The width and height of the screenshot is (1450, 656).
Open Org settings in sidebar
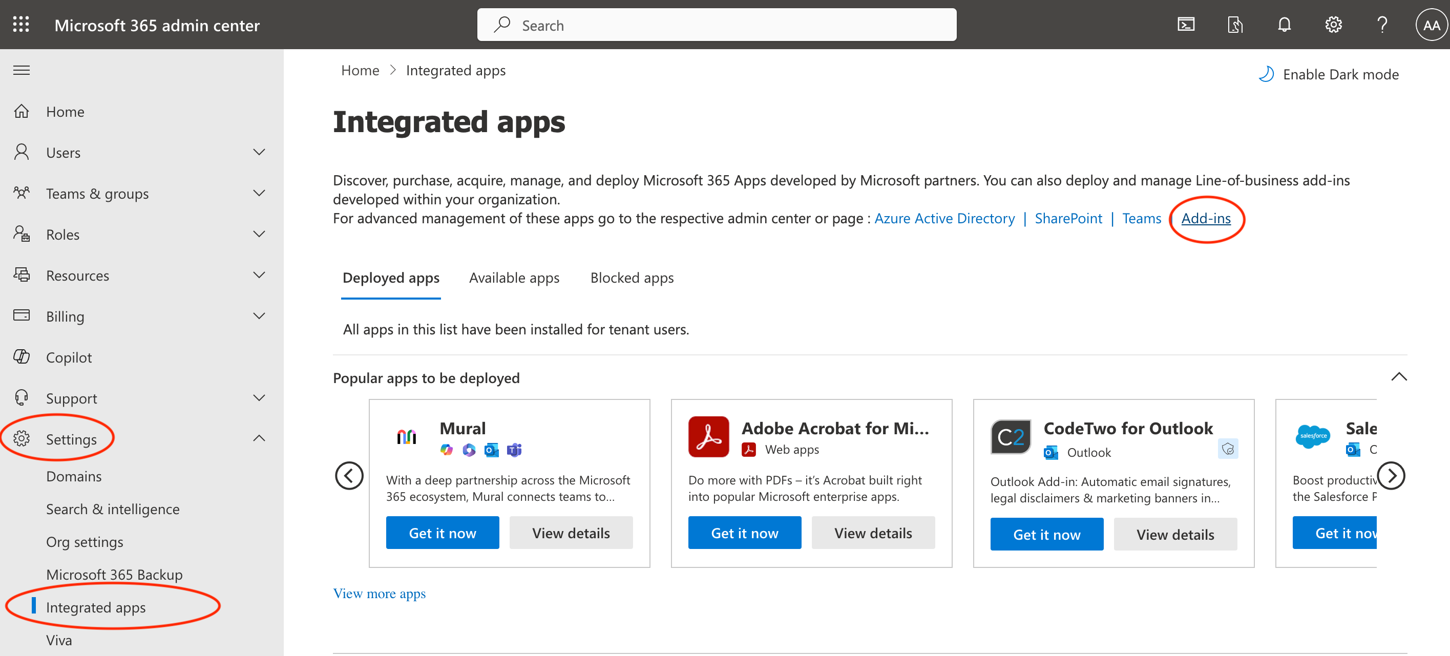pyautogui.click(x=85, y=541)
